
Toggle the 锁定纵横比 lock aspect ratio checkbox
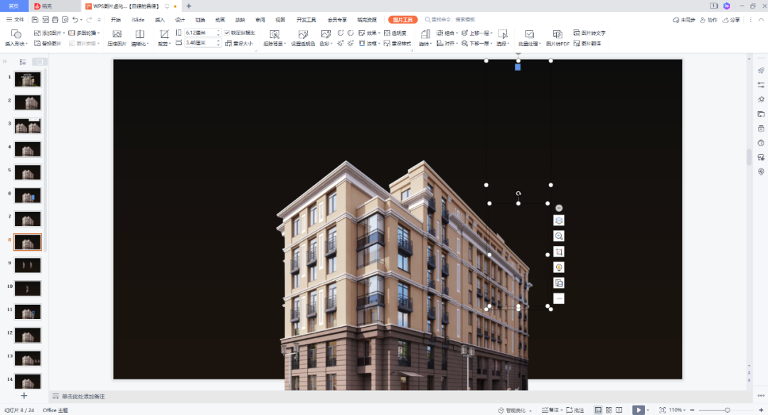(x=227, y=33)
